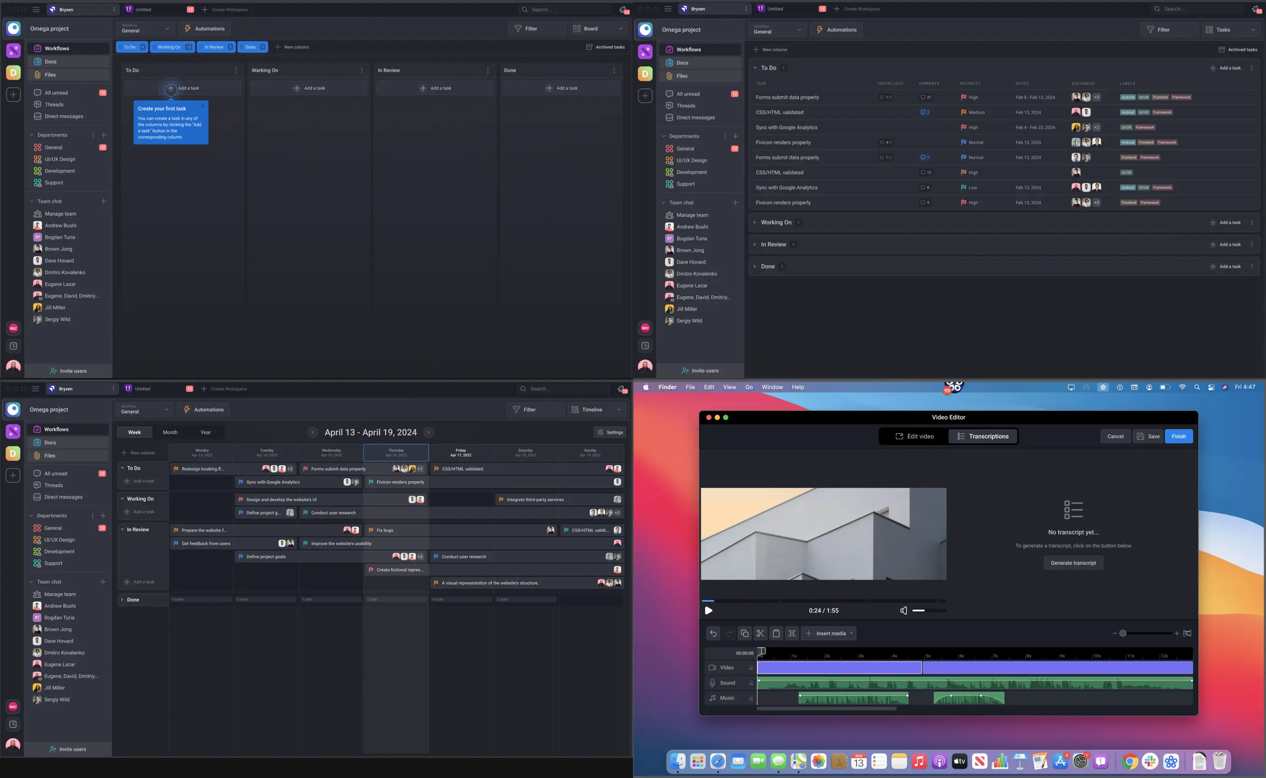Undo last edit in Video Editor toolbar
This screenshot has height=778, width=1266.
pos(713,633)
